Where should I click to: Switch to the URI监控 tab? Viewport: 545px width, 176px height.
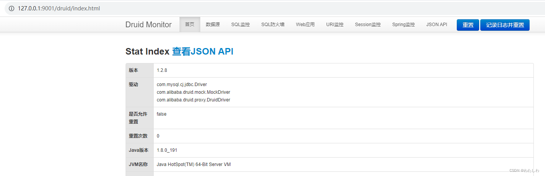click(335, 25)
